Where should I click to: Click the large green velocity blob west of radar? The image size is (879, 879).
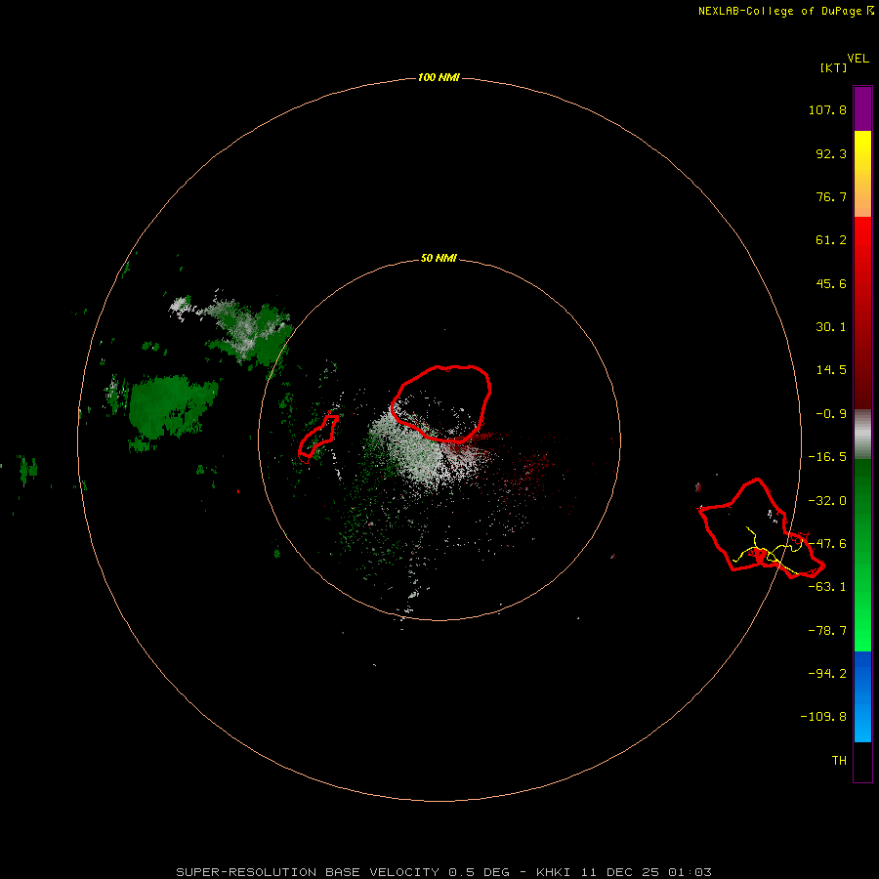click(x=171, y=406)
